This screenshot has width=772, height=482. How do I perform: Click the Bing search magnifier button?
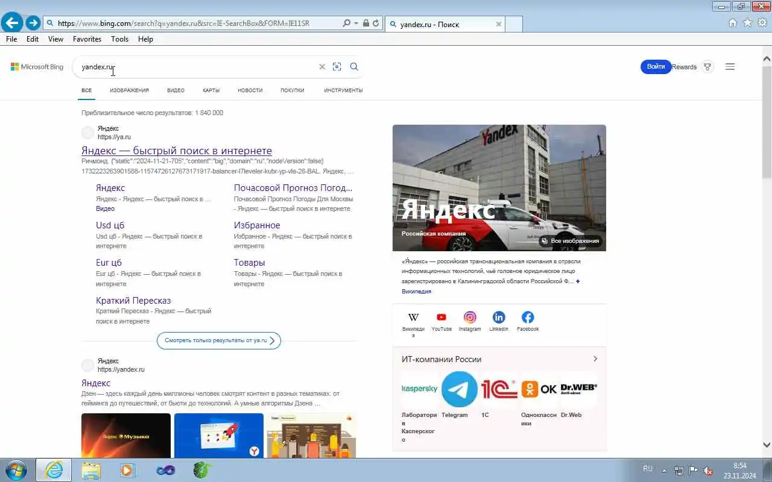click(354, 67)
